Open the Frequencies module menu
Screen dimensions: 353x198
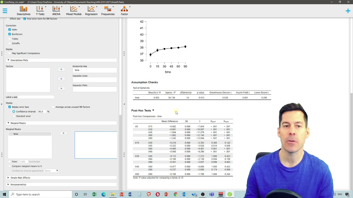tap(108, 11)
